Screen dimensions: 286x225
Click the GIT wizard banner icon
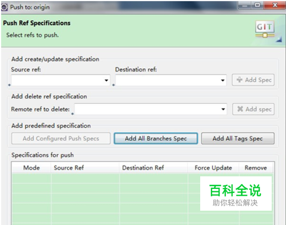pos(265,30)
